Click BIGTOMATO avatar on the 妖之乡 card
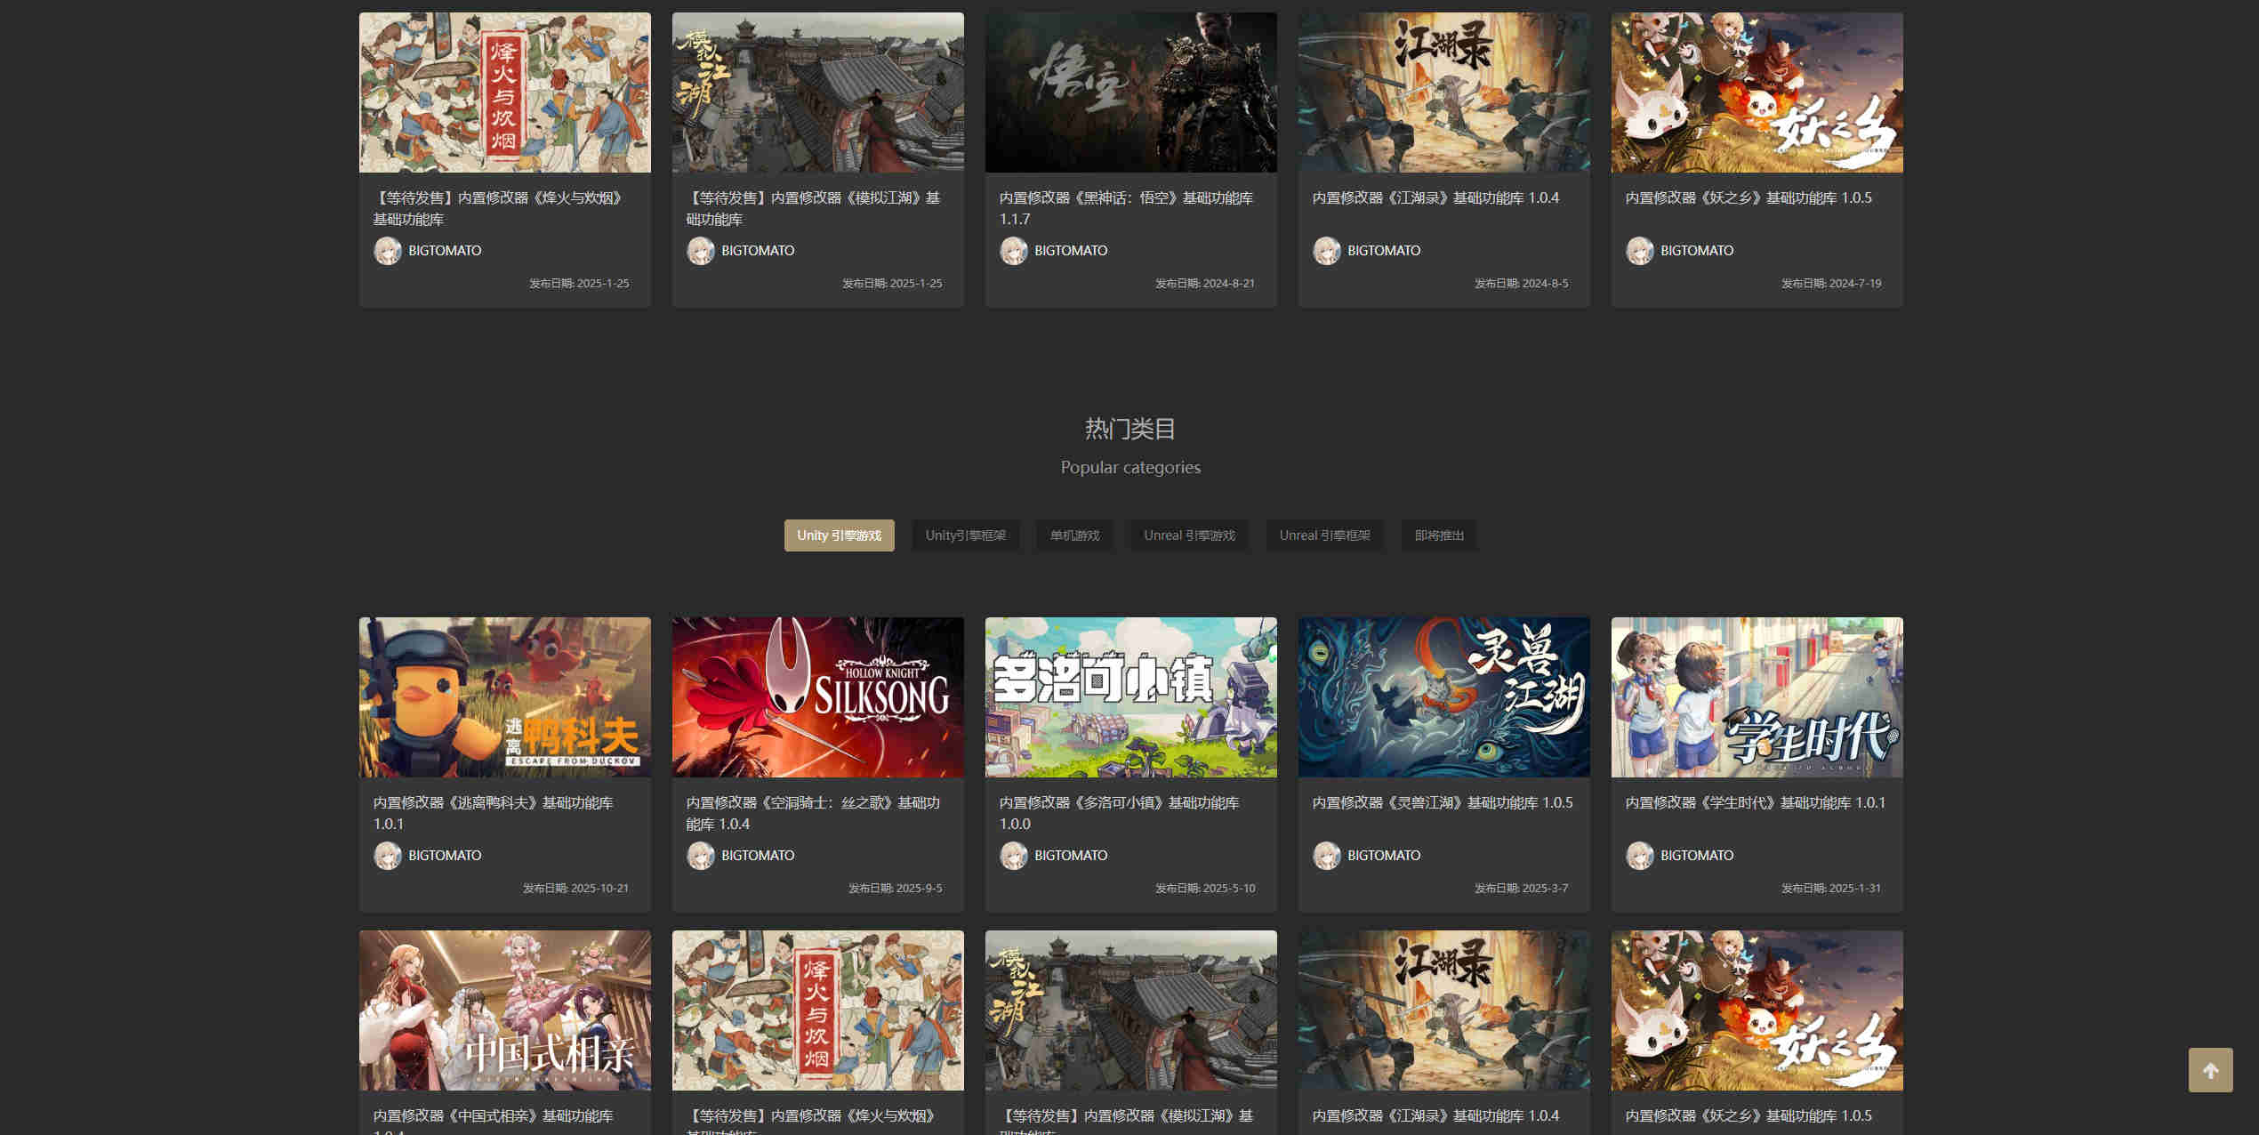Screen dimensions: 2259x1135 coord(1640,250)
